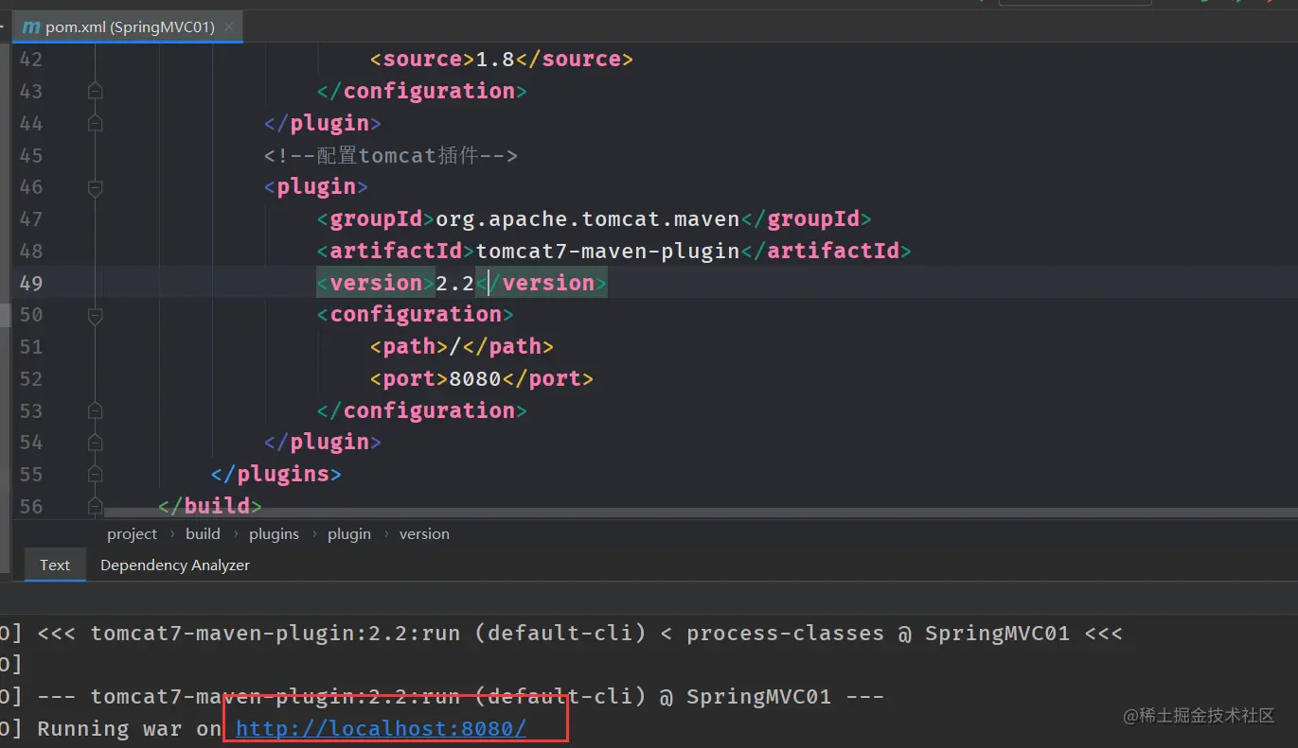Click the source value 1.8
This screenshot has width=1298, height=748.
494,59
